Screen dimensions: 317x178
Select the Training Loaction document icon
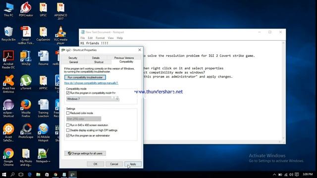(x=43, y=109)
